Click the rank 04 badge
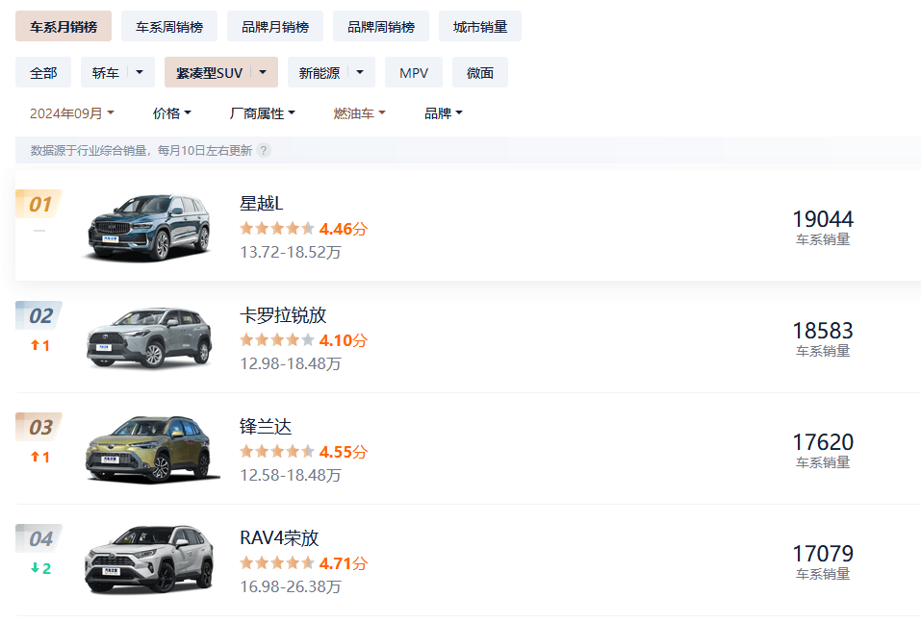This screenshot has height=622, width=921. [x=39, y=538]
